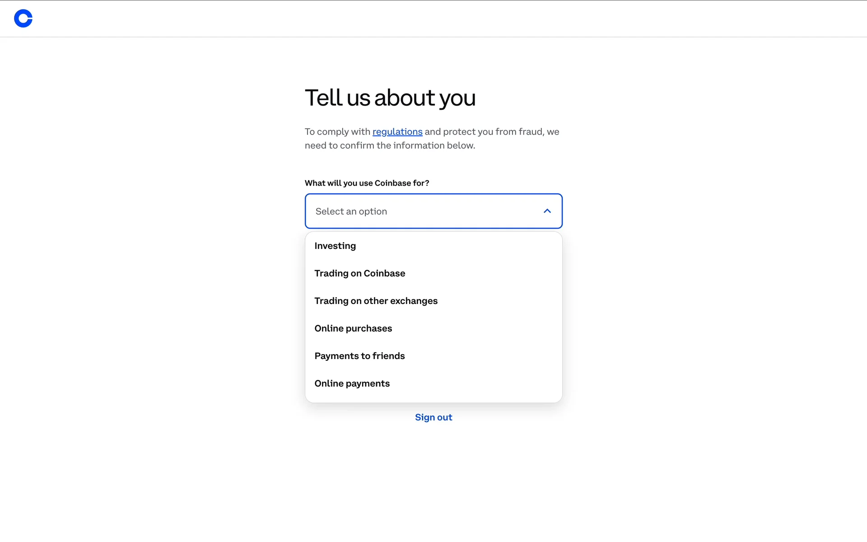Select 'Trading on Coinbase' from the list
Screen dimensions: 867x542
pos(359,273)
